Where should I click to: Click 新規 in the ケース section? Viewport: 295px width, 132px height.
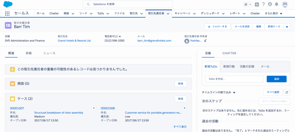pos(181,99)
